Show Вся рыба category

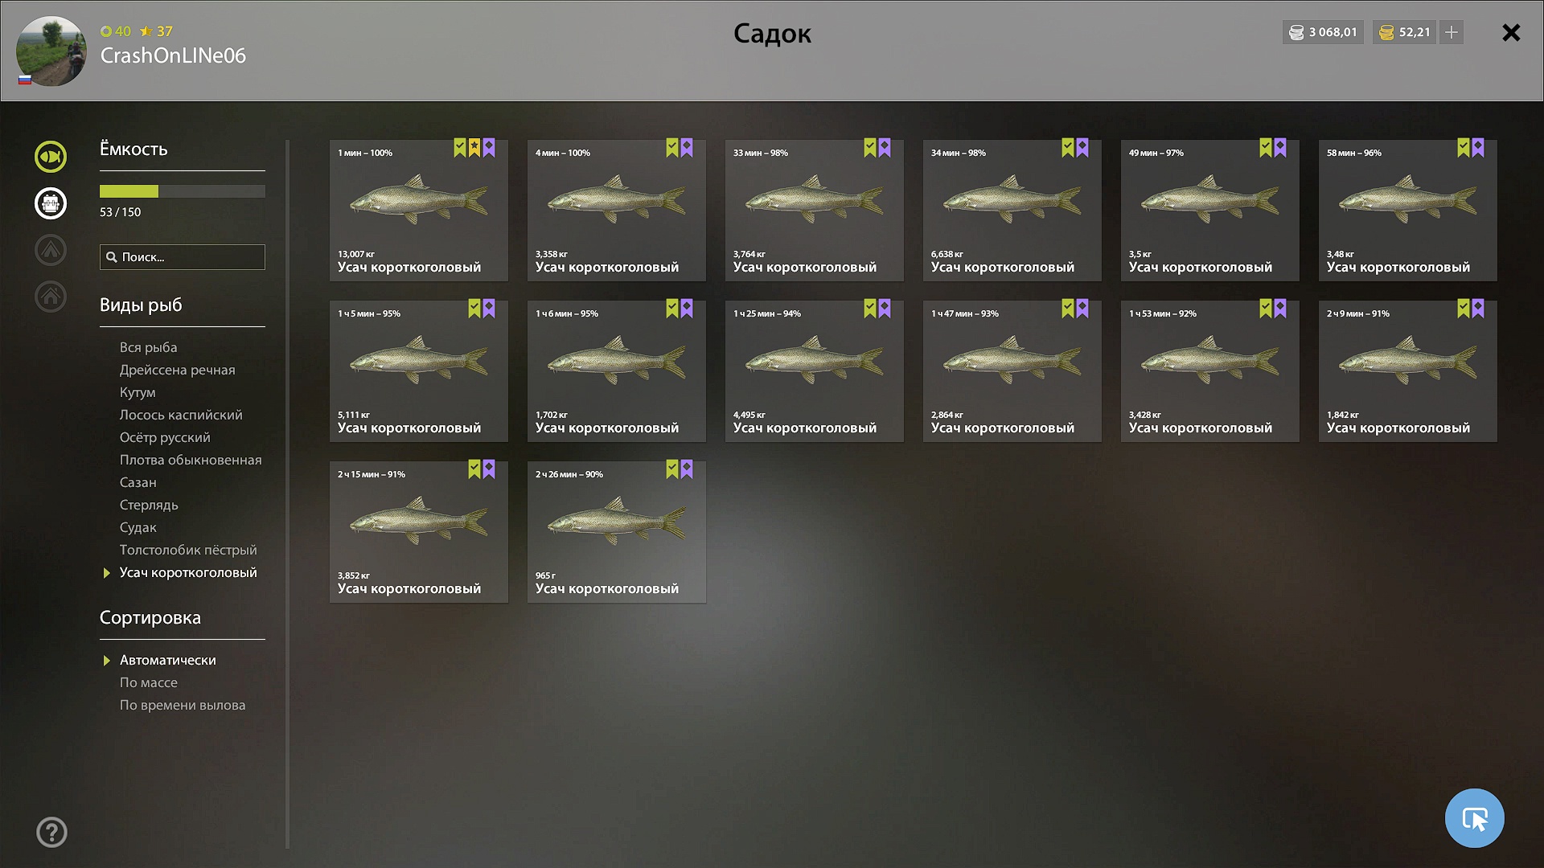(149, 347)
